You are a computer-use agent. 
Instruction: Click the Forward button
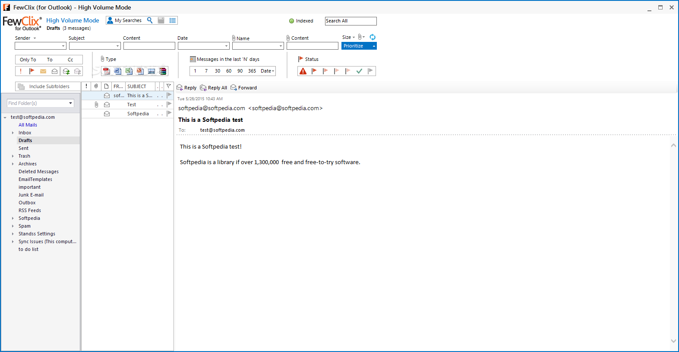click(x=243, y=88)
